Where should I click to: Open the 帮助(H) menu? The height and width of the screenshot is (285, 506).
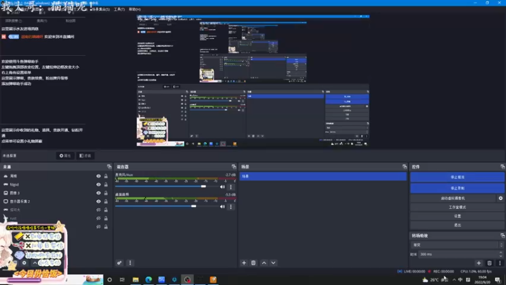click(x=135, y=9)
